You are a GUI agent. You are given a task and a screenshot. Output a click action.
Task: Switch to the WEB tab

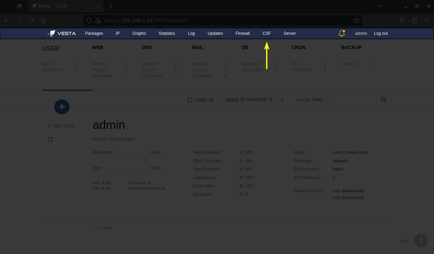[x=97, y=48]
